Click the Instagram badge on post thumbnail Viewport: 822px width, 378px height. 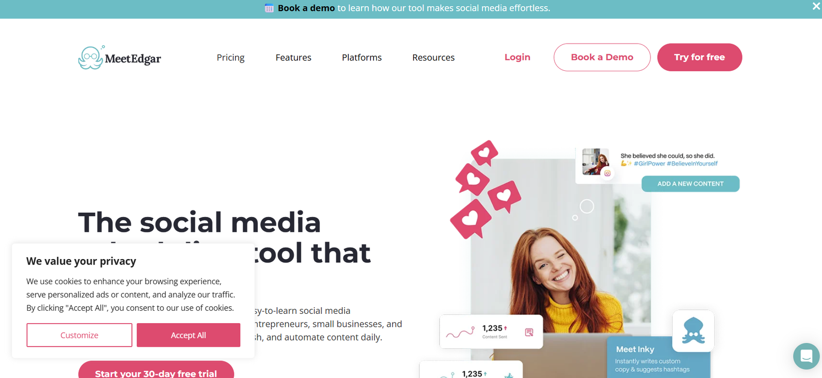point(607,173)
